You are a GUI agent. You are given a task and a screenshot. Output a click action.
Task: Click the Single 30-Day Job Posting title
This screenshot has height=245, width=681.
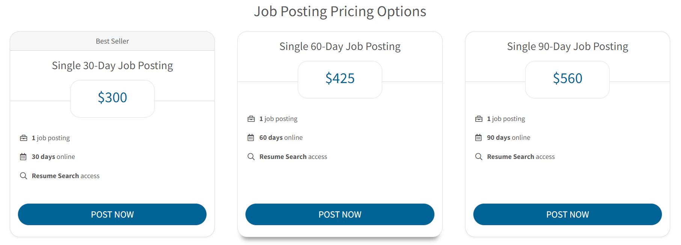112,66
